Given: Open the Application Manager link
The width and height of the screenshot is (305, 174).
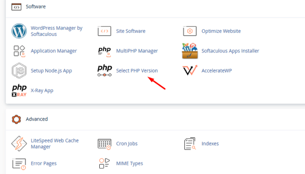Looking at the screenshot, I should 54,51.
